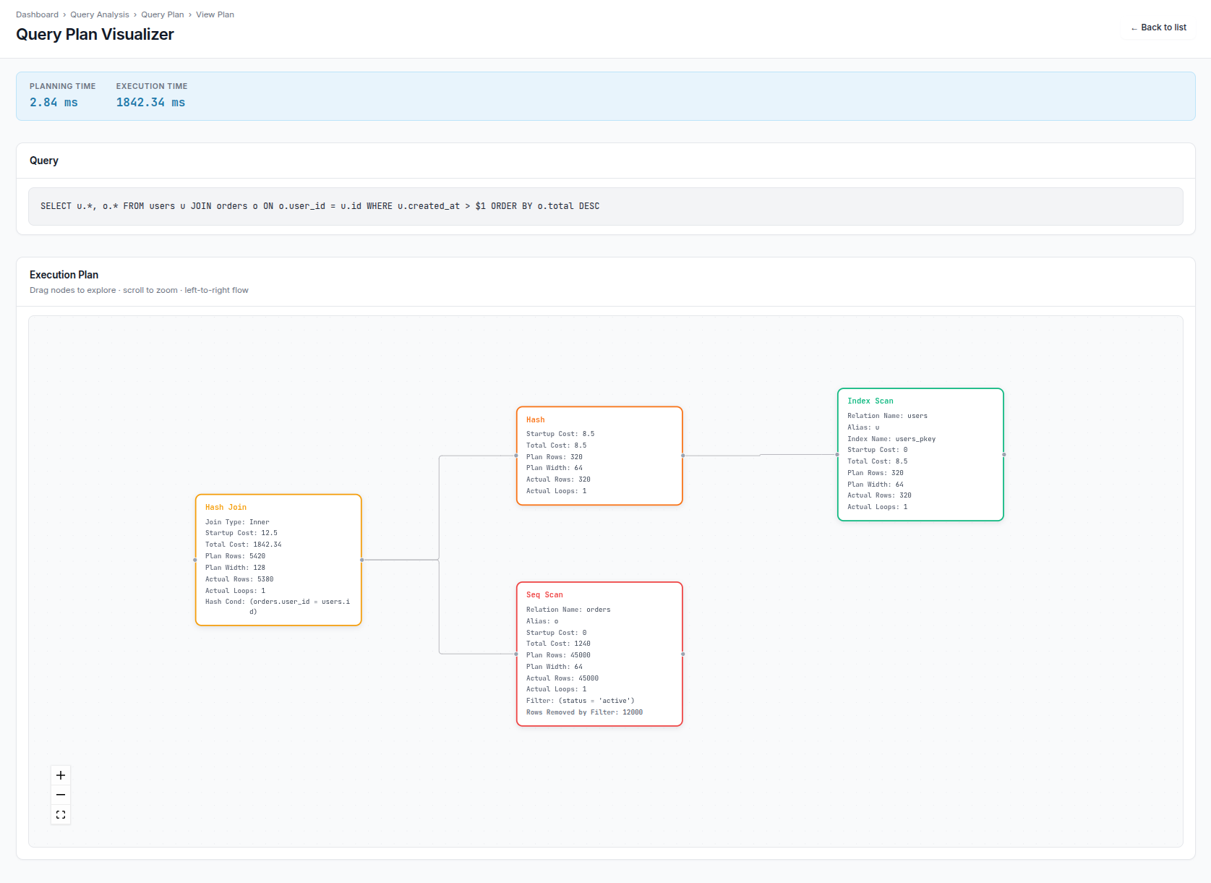Viewport: 1211px width, 883px height.
Task: Click the planning time value 2.84 ms
Action: pyautogui.click(x=54, y=103)
